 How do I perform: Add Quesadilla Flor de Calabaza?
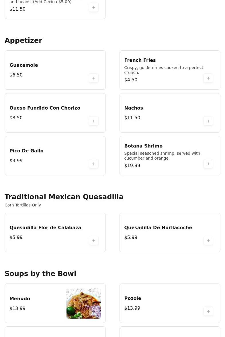pos(94,241)
